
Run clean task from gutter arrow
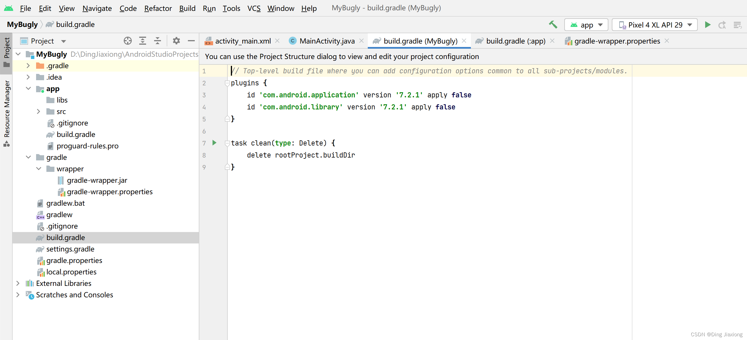(214, 143)
